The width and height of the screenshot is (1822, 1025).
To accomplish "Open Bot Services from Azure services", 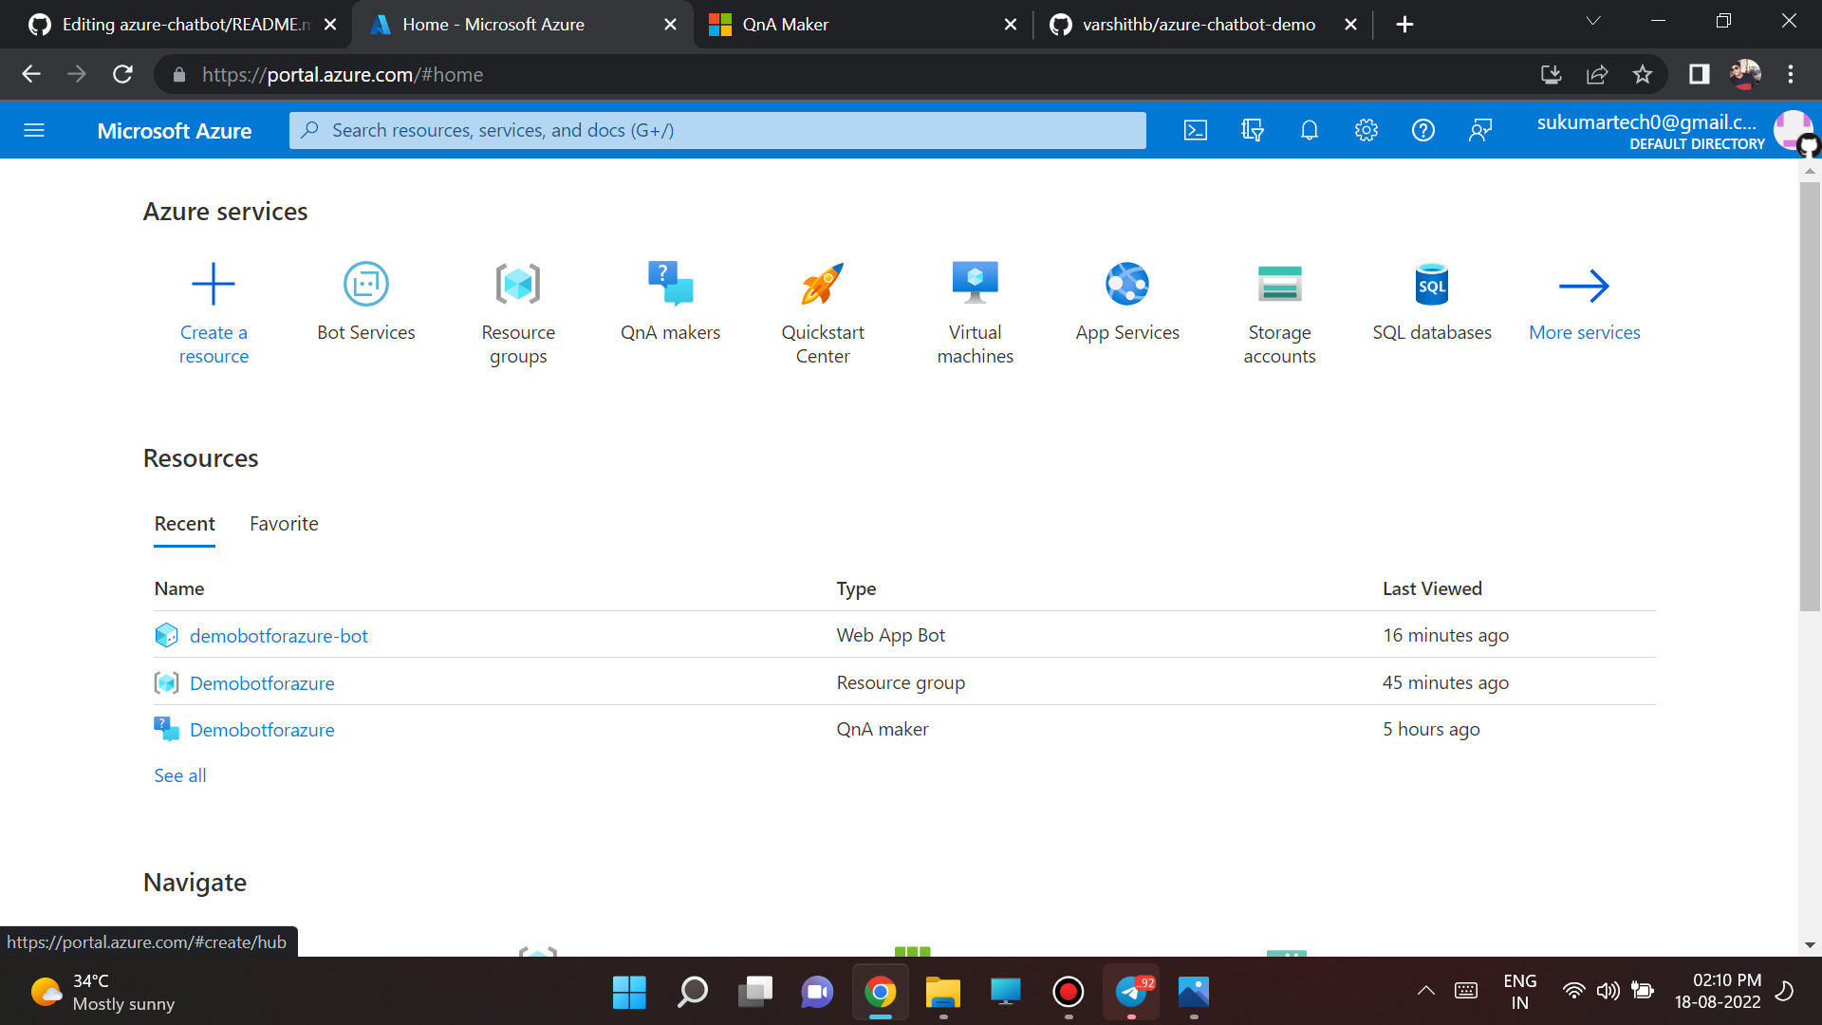I will tap(365, 304).
